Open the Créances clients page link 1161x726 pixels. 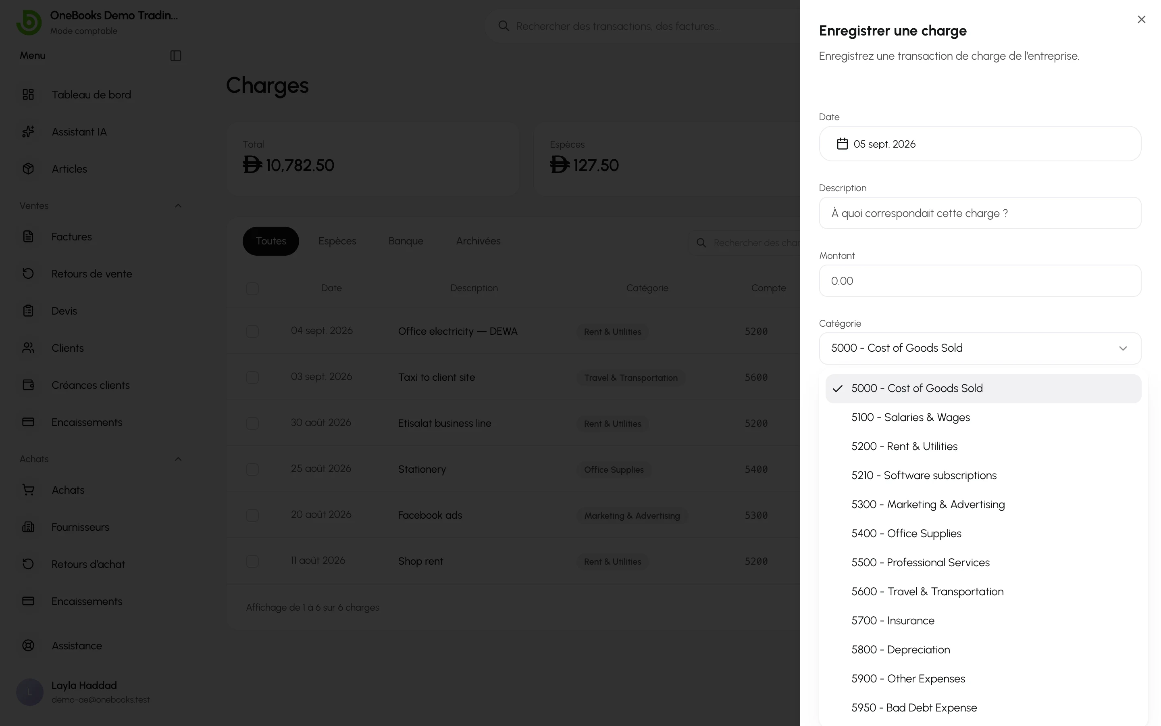pos(90,385)
